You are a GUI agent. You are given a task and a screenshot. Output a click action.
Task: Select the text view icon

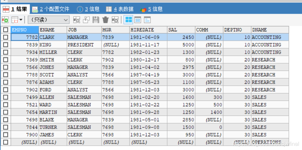(147, 20)
